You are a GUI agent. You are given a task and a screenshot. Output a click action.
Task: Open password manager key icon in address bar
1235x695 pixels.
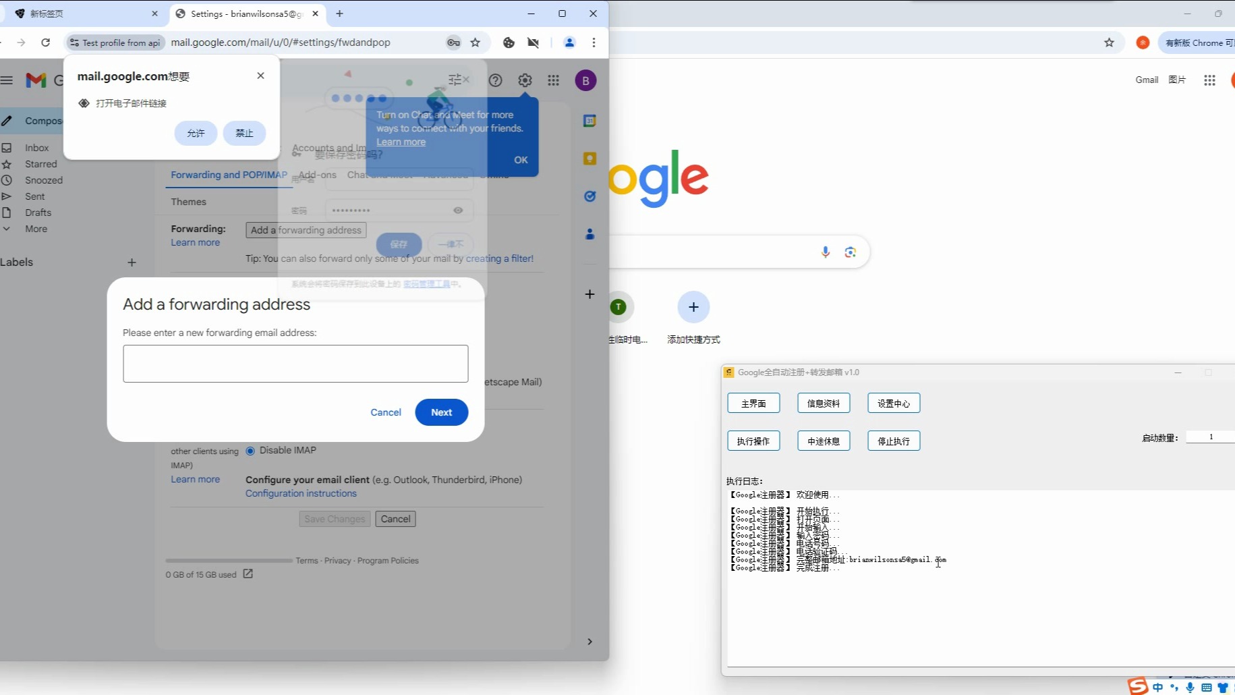pos(453,43)
